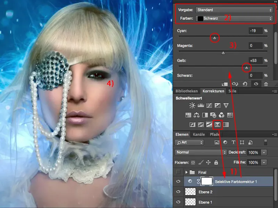
Task: Expand the Final layer group
Action: (186, 172)
